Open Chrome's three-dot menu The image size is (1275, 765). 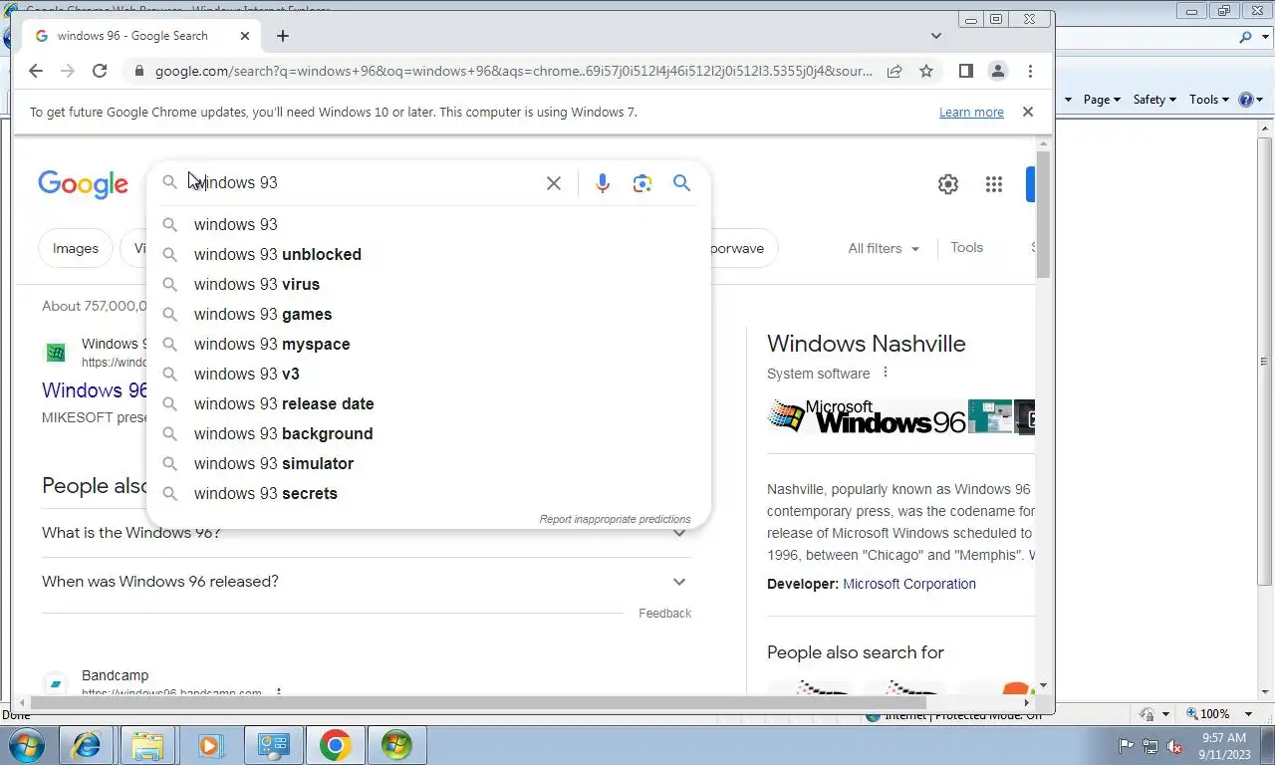(x=1030, y=71)
